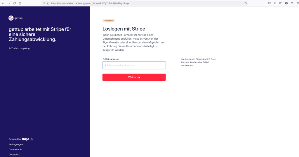Open the browser home page icon
Image resolution: width=299 pixels, height=157 pixels.
click(x=20, y=3)
